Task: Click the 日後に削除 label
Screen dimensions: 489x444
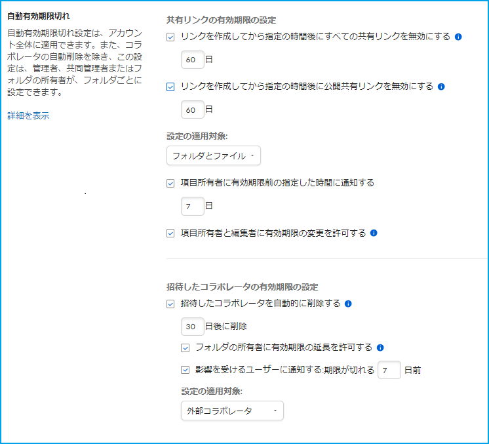Action: [x=226, y=327]
